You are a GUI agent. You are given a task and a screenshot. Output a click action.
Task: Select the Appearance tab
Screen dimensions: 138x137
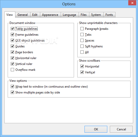pyautogui.click(x=50, y=15)
